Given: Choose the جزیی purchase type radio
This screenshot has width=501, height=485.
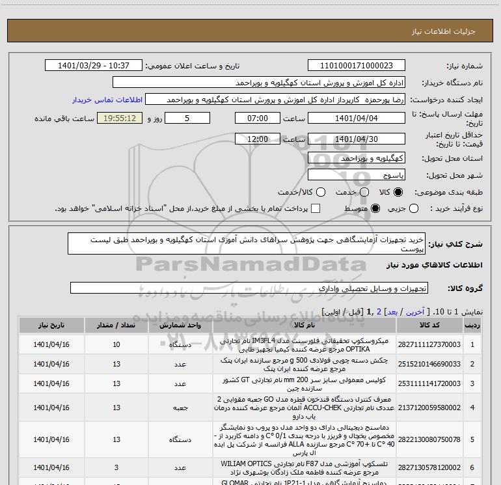Looking at the screenshot, I should coord(414,208).
